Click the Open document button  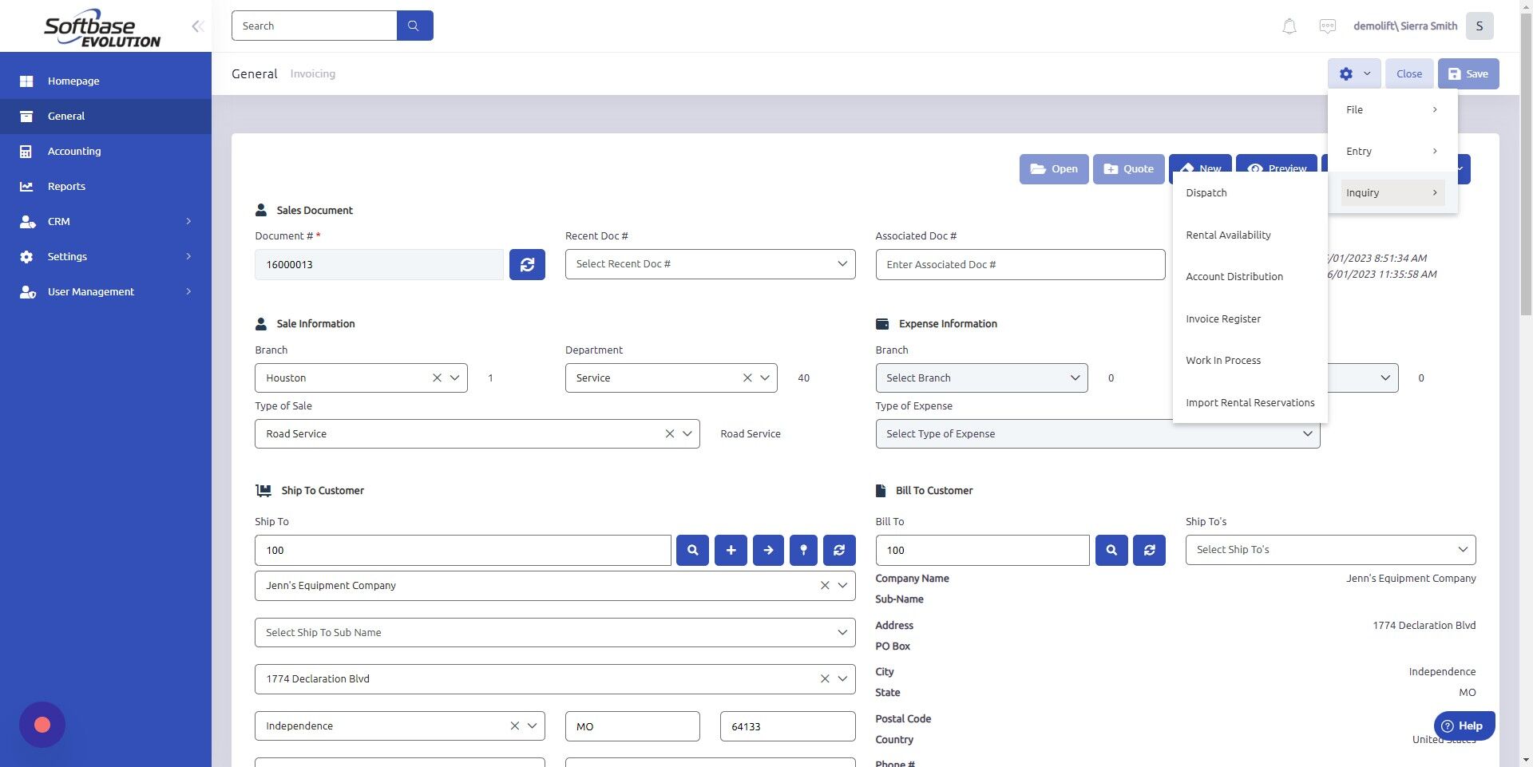tap(1054, 168)
